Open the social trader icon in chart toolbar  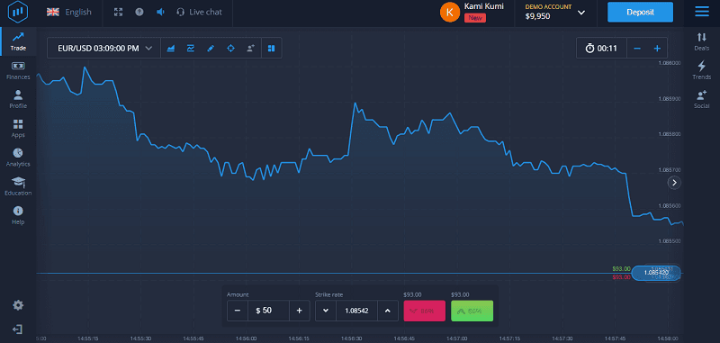pyautogui.click(x=251, y=49)
